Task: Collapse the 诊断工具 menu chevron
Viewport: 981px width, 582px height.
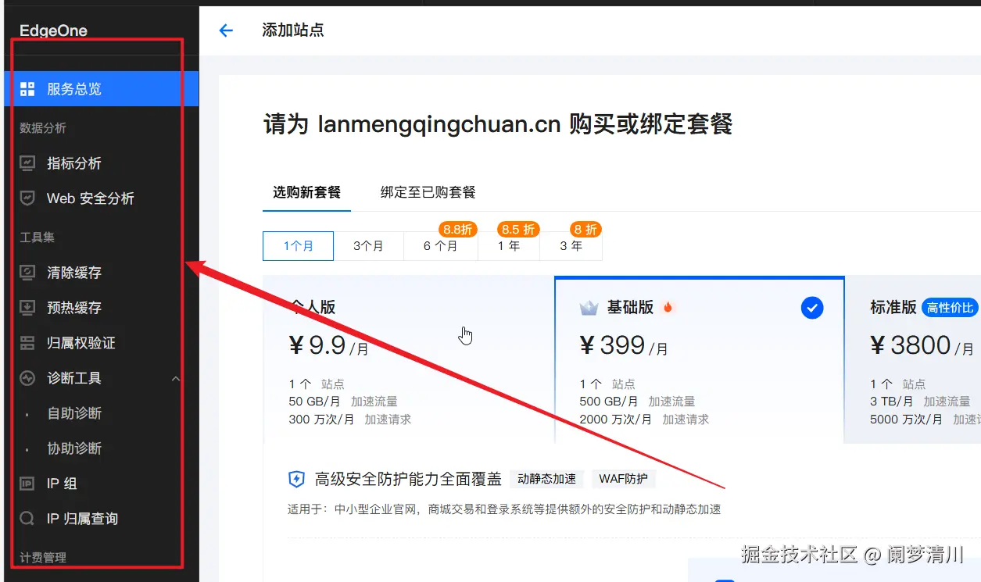Action: tap(176, 379)
